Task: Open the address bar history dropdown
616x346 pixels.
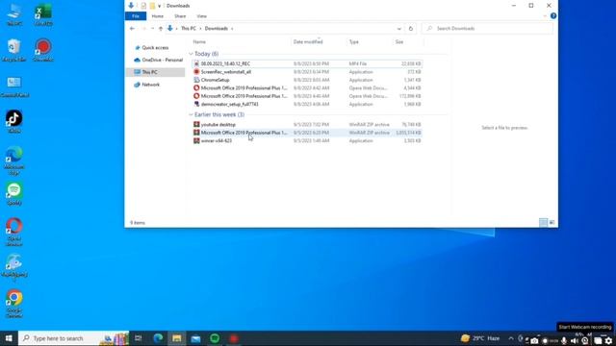Action: [399, 29]
